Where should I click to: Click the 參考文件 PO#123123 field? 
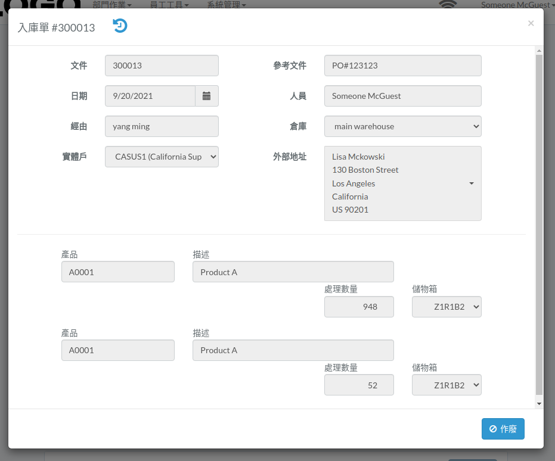click(403, 66)
